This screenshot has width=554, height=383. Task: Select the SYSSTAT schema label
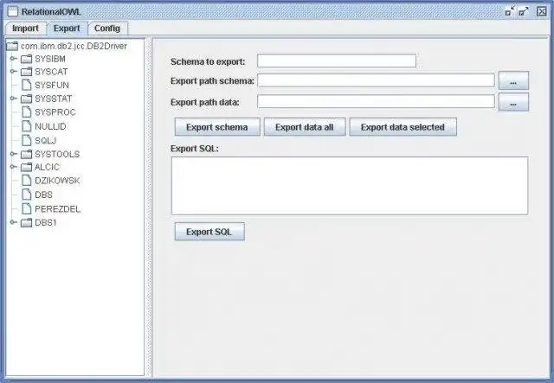tap(54, 99)
